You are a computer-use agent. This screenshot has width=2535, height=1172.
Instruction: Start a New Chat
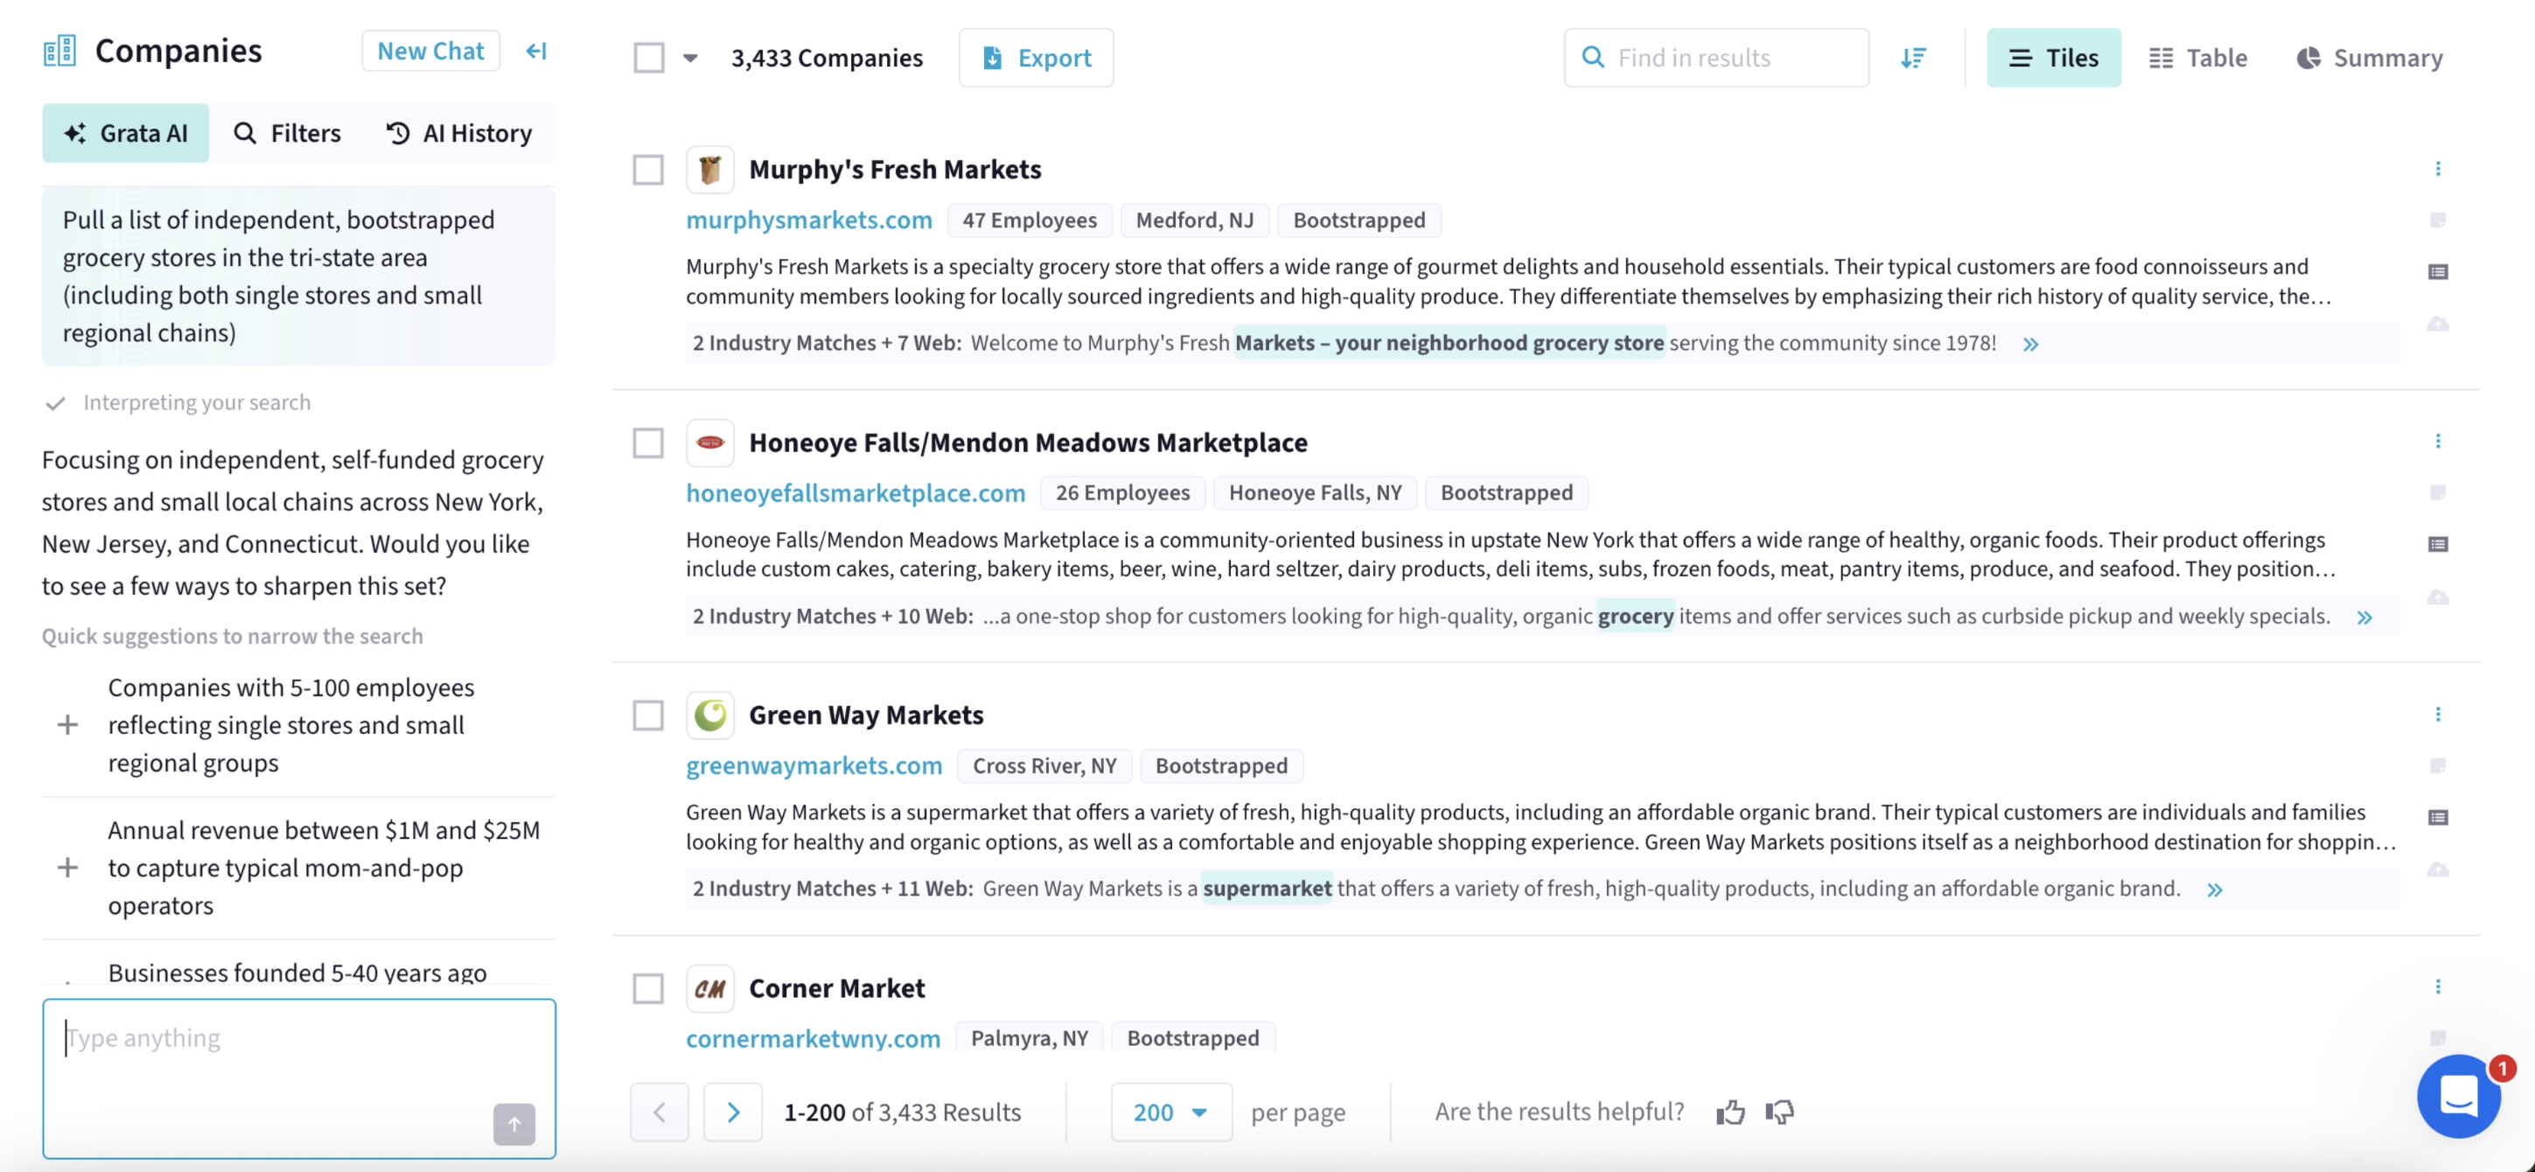coord(430,50)
